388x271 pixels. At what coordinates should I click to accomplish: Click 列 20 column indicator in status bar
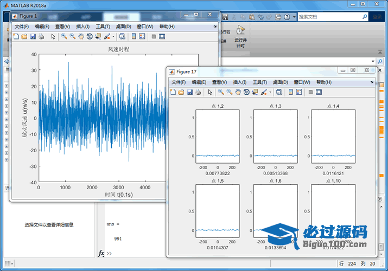click(368, 263)
